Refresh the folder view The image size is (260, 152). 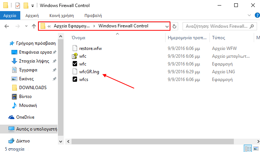(x=174, y=26)
